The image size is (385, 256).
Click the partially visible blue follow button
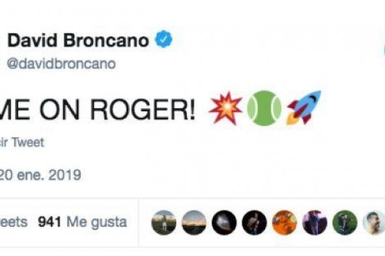384,50
